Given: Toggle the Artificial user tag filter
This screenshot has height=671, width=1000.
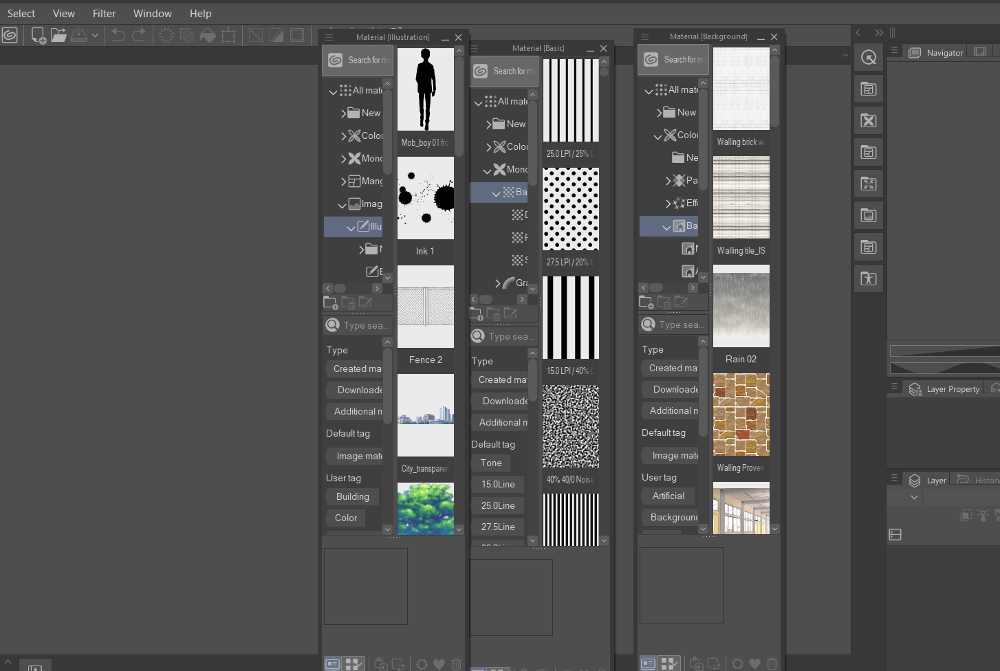Looking at the screenshot, I should 668,496.
